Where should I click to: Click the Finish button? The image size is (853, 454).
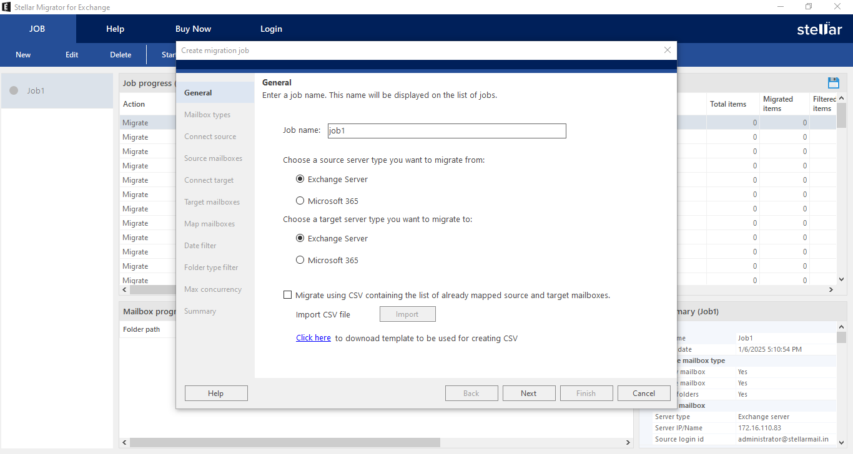click(x=586, y=393)
